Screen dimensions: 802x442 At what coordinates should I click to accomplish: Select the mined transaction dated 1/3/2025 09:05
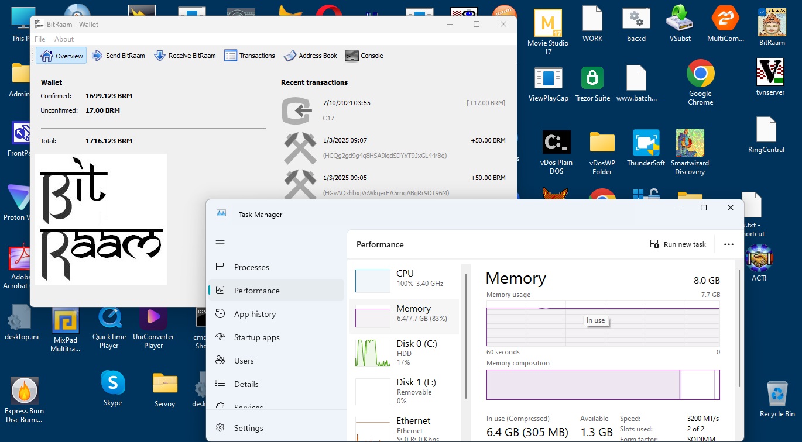click(393, 185)
